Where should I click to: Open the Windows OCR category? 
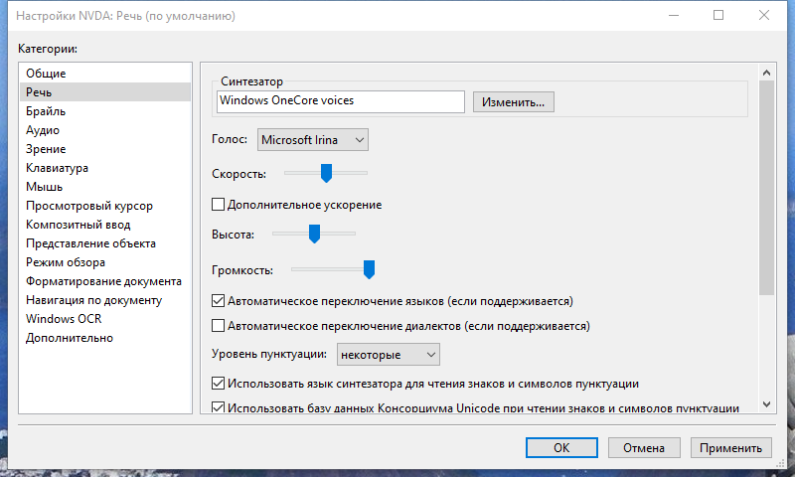pos(105,319)
